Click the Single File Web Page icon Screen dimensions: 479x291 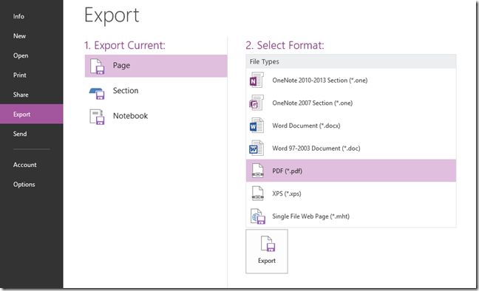[257, 216]
